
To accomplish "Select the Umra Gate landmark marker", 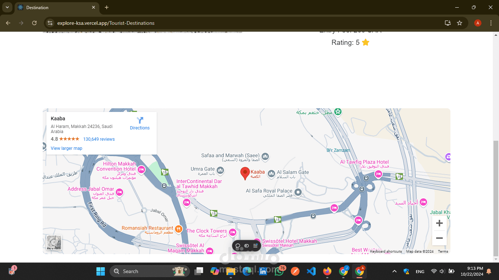I will coord(220,170).
